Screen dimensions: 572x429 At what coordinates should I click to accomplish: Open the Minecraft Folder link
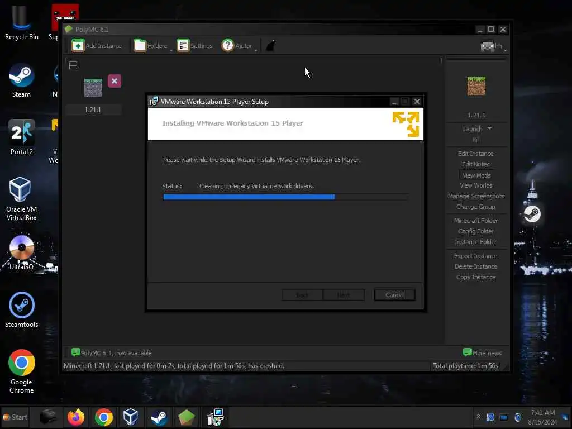pos(476,221)
